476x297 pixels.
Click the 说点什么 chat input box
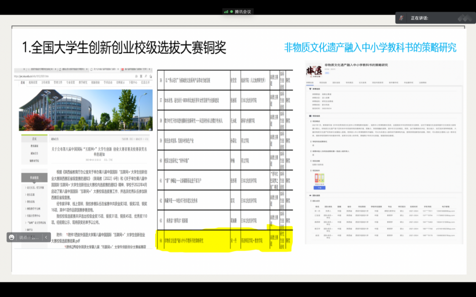pyautogui.click(x=29, y=237)
